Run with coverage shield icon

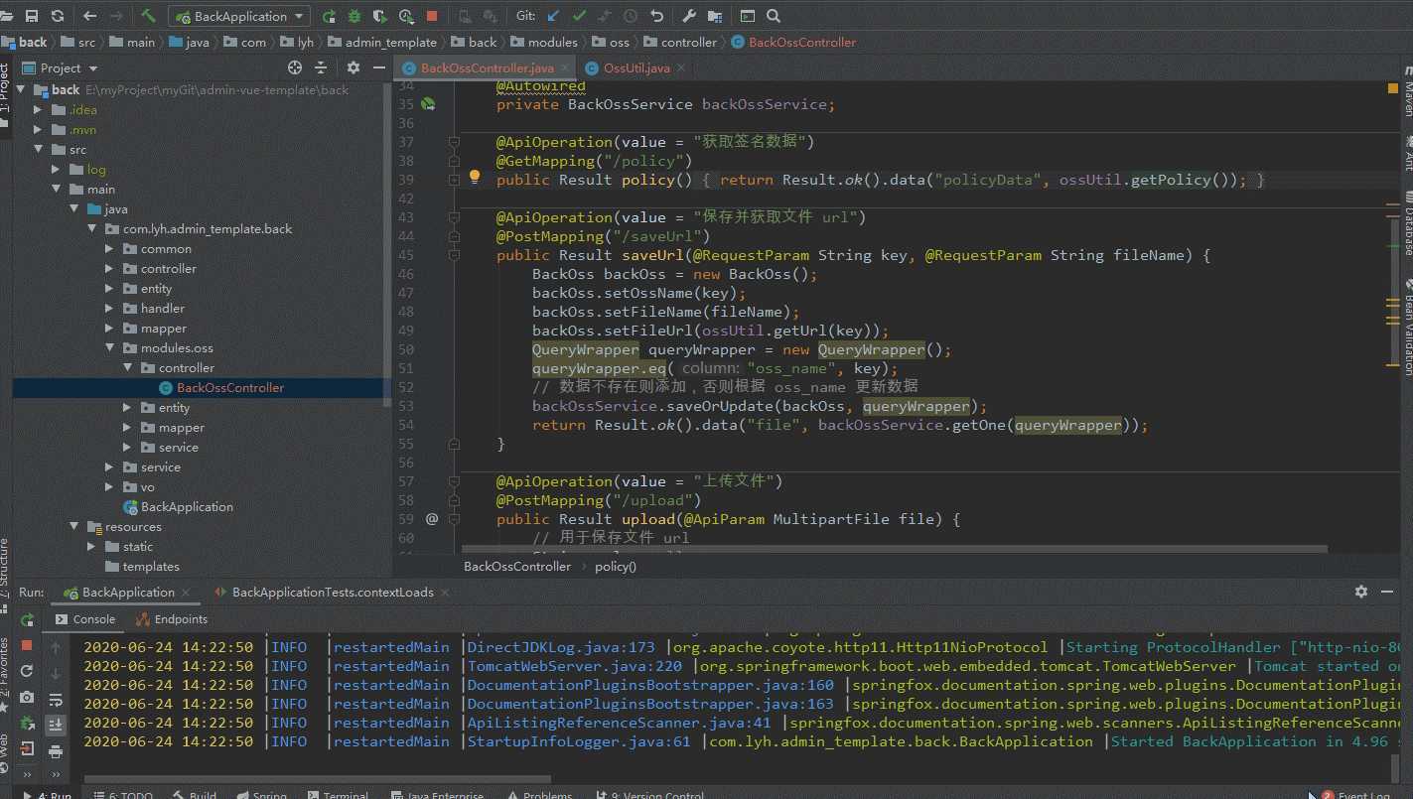[380, 16]
